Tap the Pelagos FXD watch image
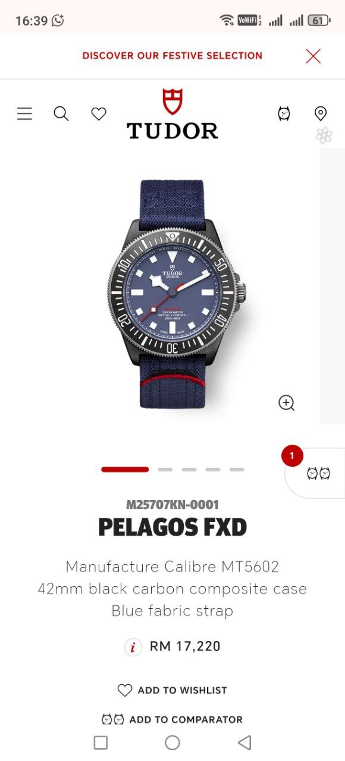 (177, 295)
